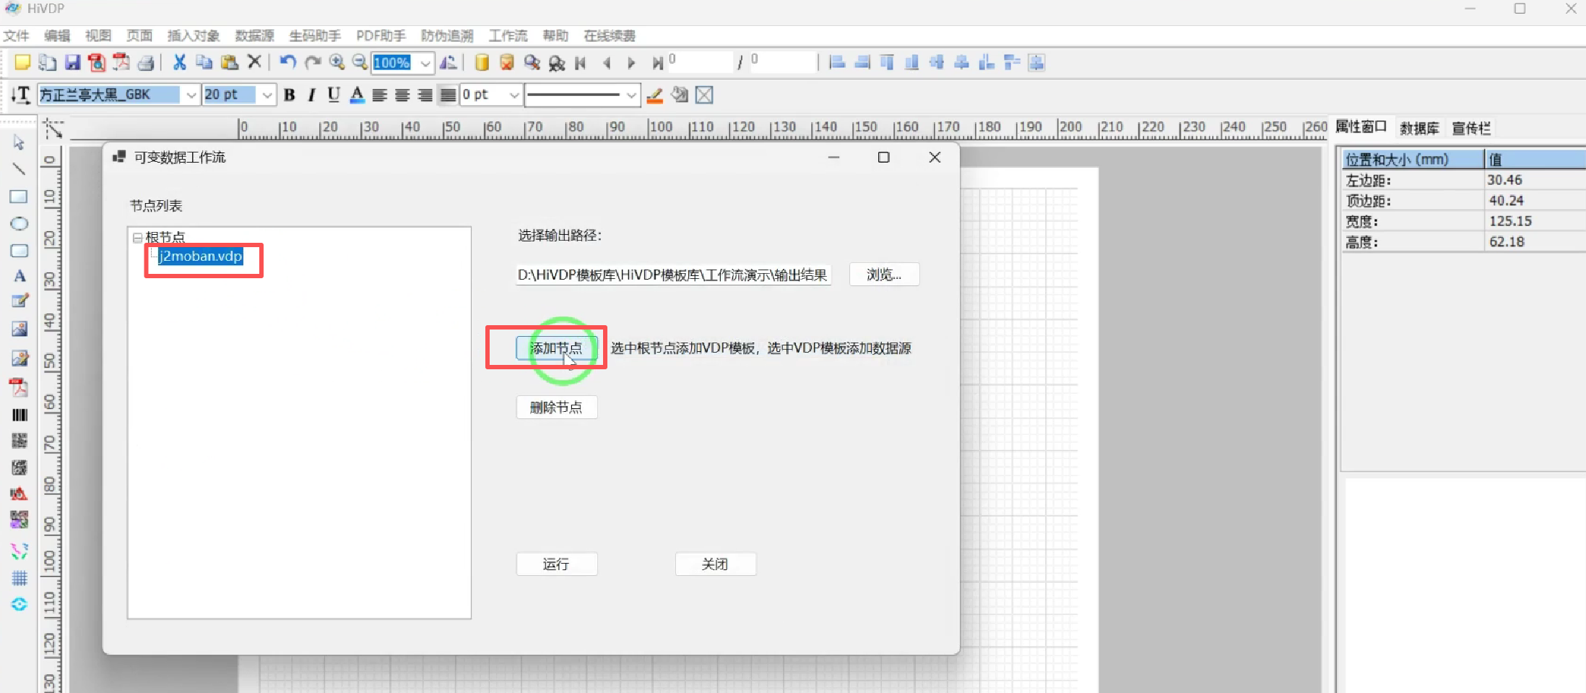
Task: Toggle italic text formatting
Action: tap(311, 95)
